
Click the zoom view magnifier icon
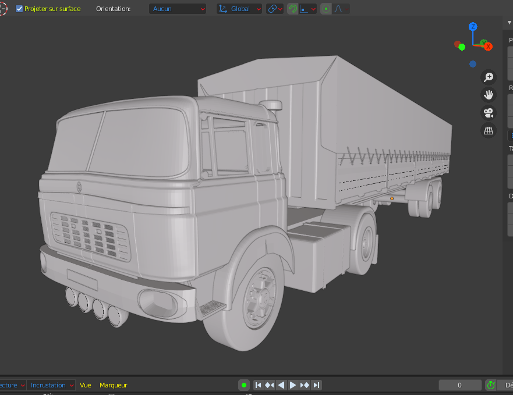[x=489, y=77]
